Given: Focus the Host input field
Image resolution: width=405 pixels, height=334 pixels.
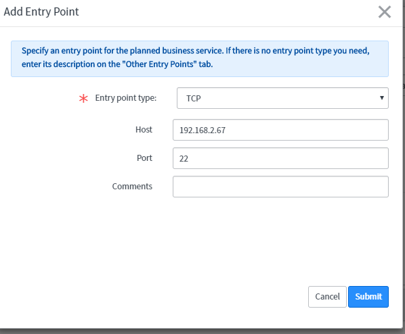Looking at the screenshot, I should click(x=280, y=130).
